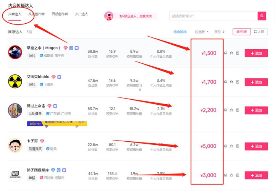
Task: Click the pink search button
Action: pyautogui.click(x=262, y=16)
